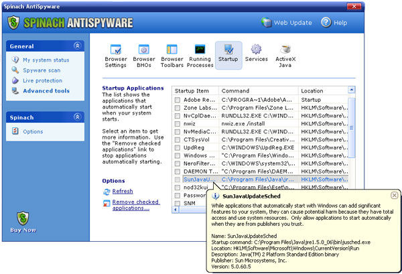
Task: Click the startup list scroll left arrow
Action: (x=176, y=210)
